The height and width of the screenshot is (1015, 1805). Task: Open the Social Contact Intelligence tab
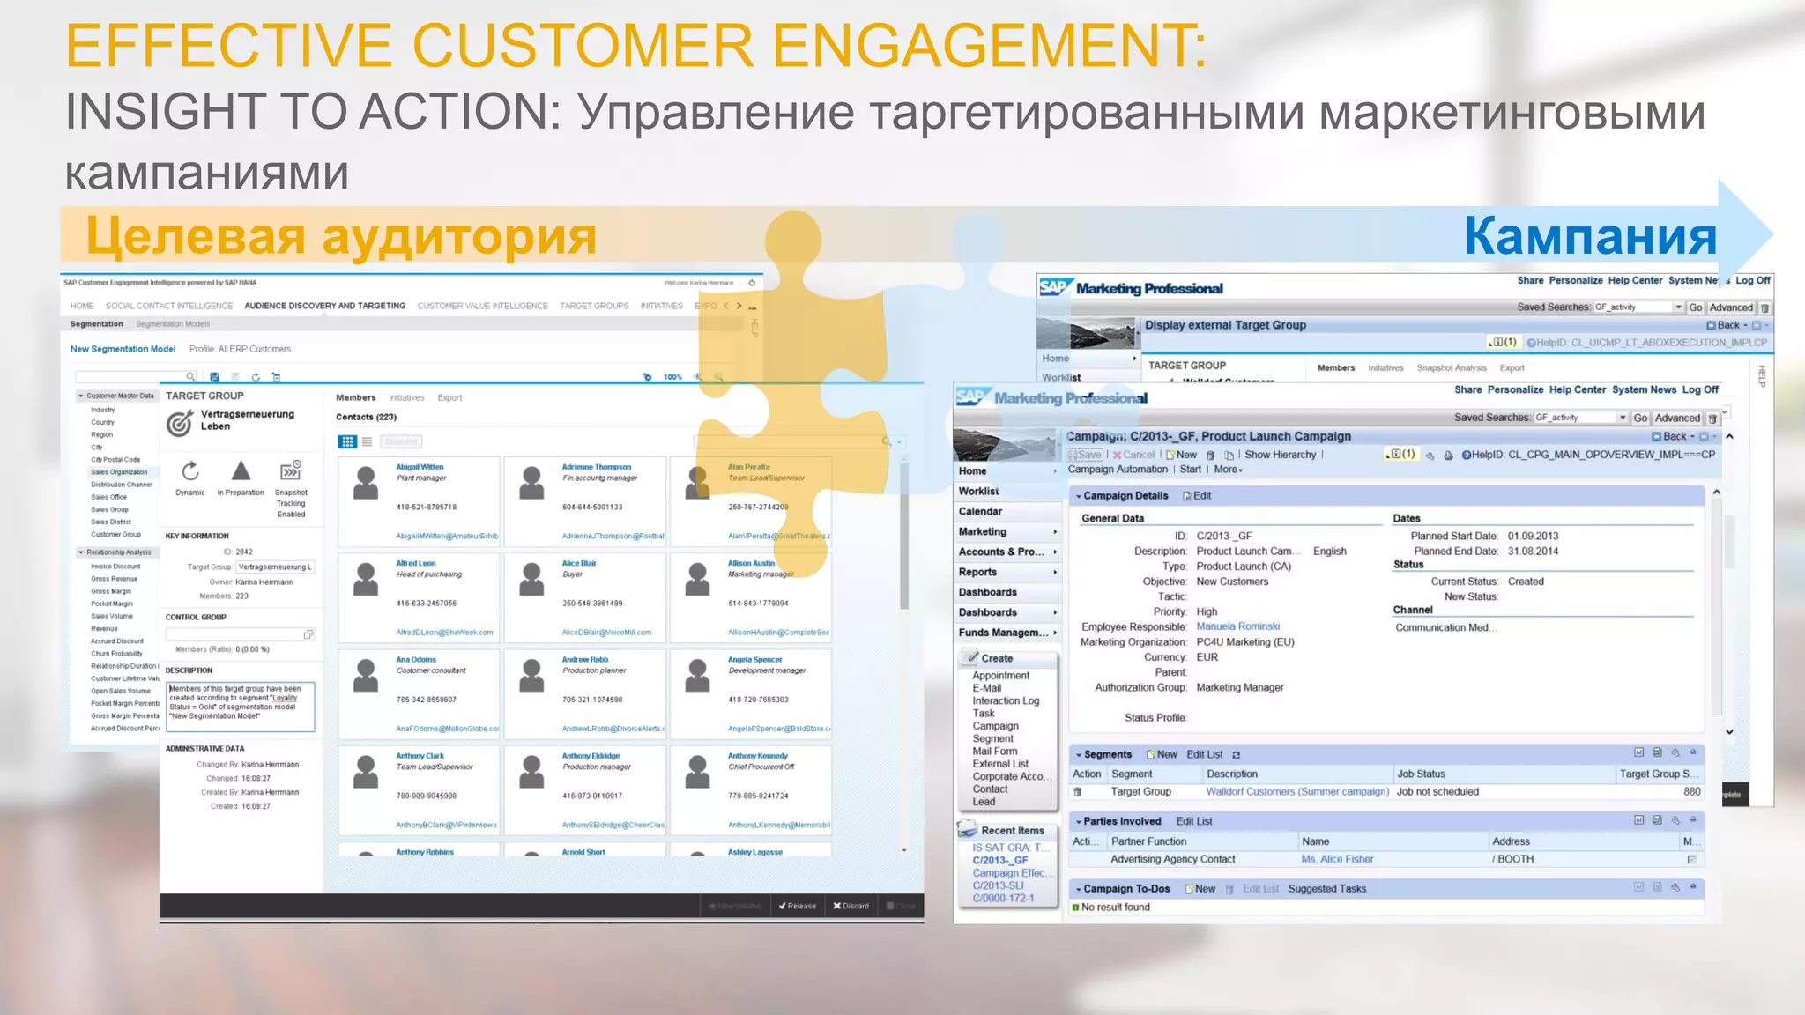pos(169,306)
